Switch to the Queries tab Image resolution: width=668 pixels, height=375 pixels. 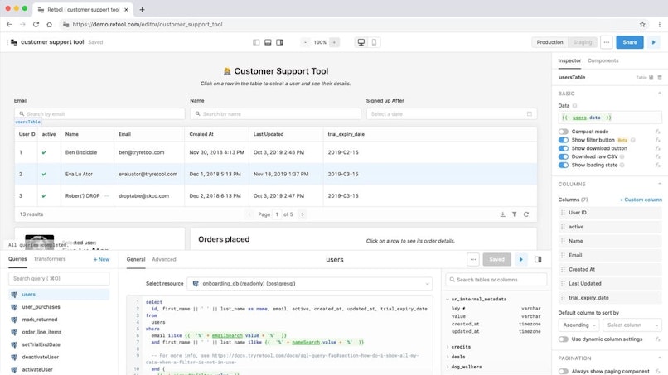(x=17, y=259)
